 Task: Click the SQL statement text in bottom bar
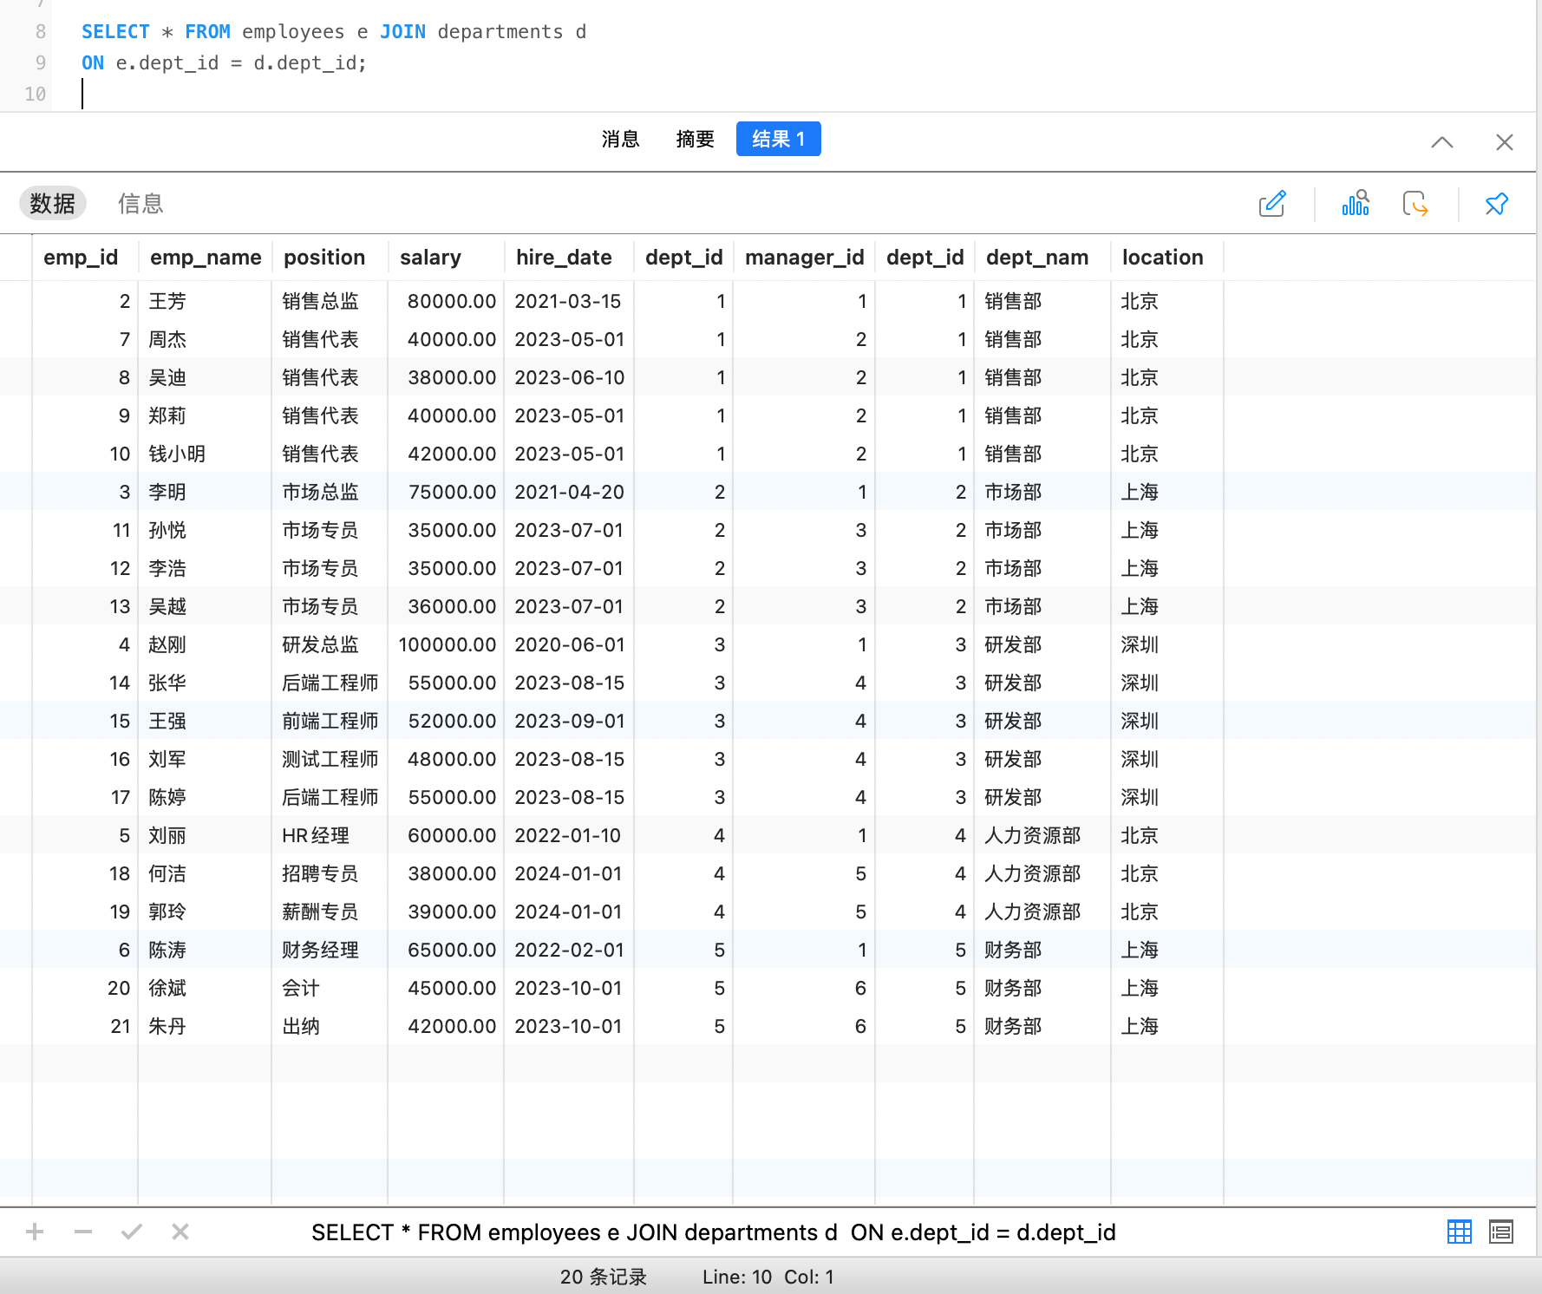pyautogui.click(x=714, y=1232)
